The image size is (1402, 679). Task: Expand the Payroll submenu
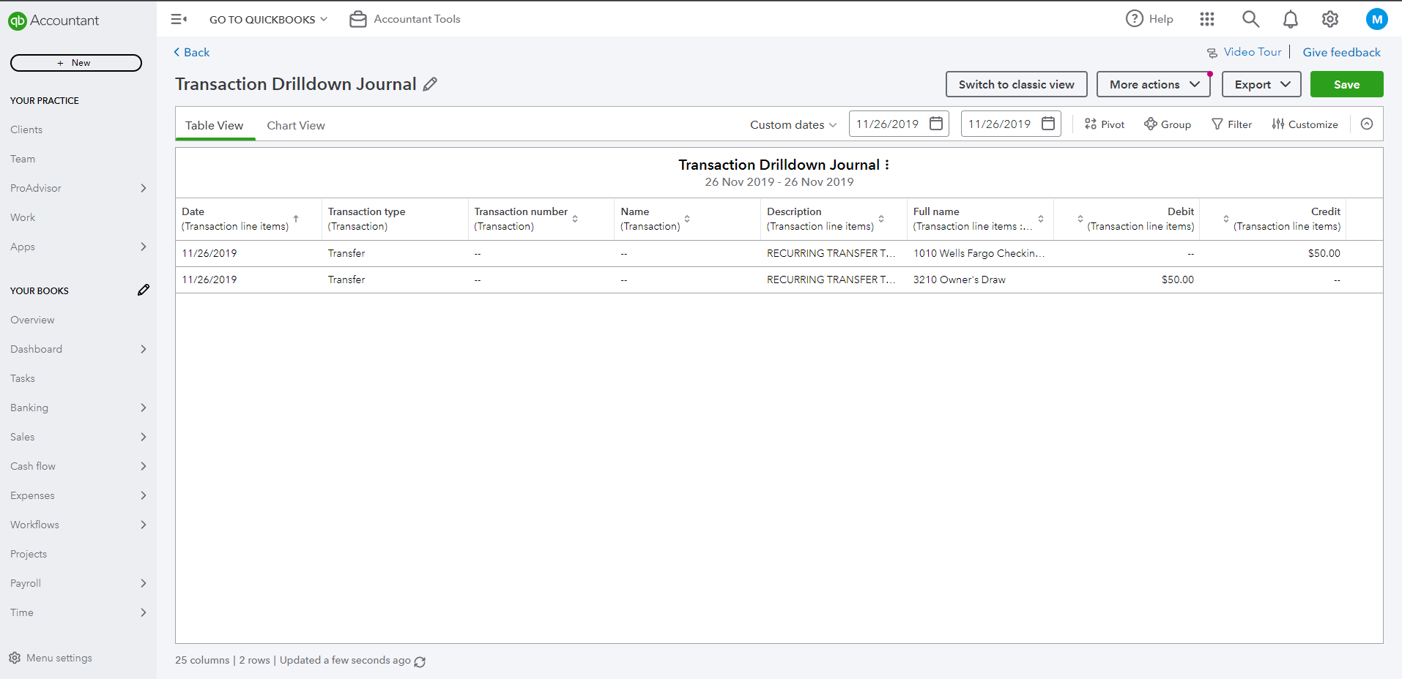144,583
